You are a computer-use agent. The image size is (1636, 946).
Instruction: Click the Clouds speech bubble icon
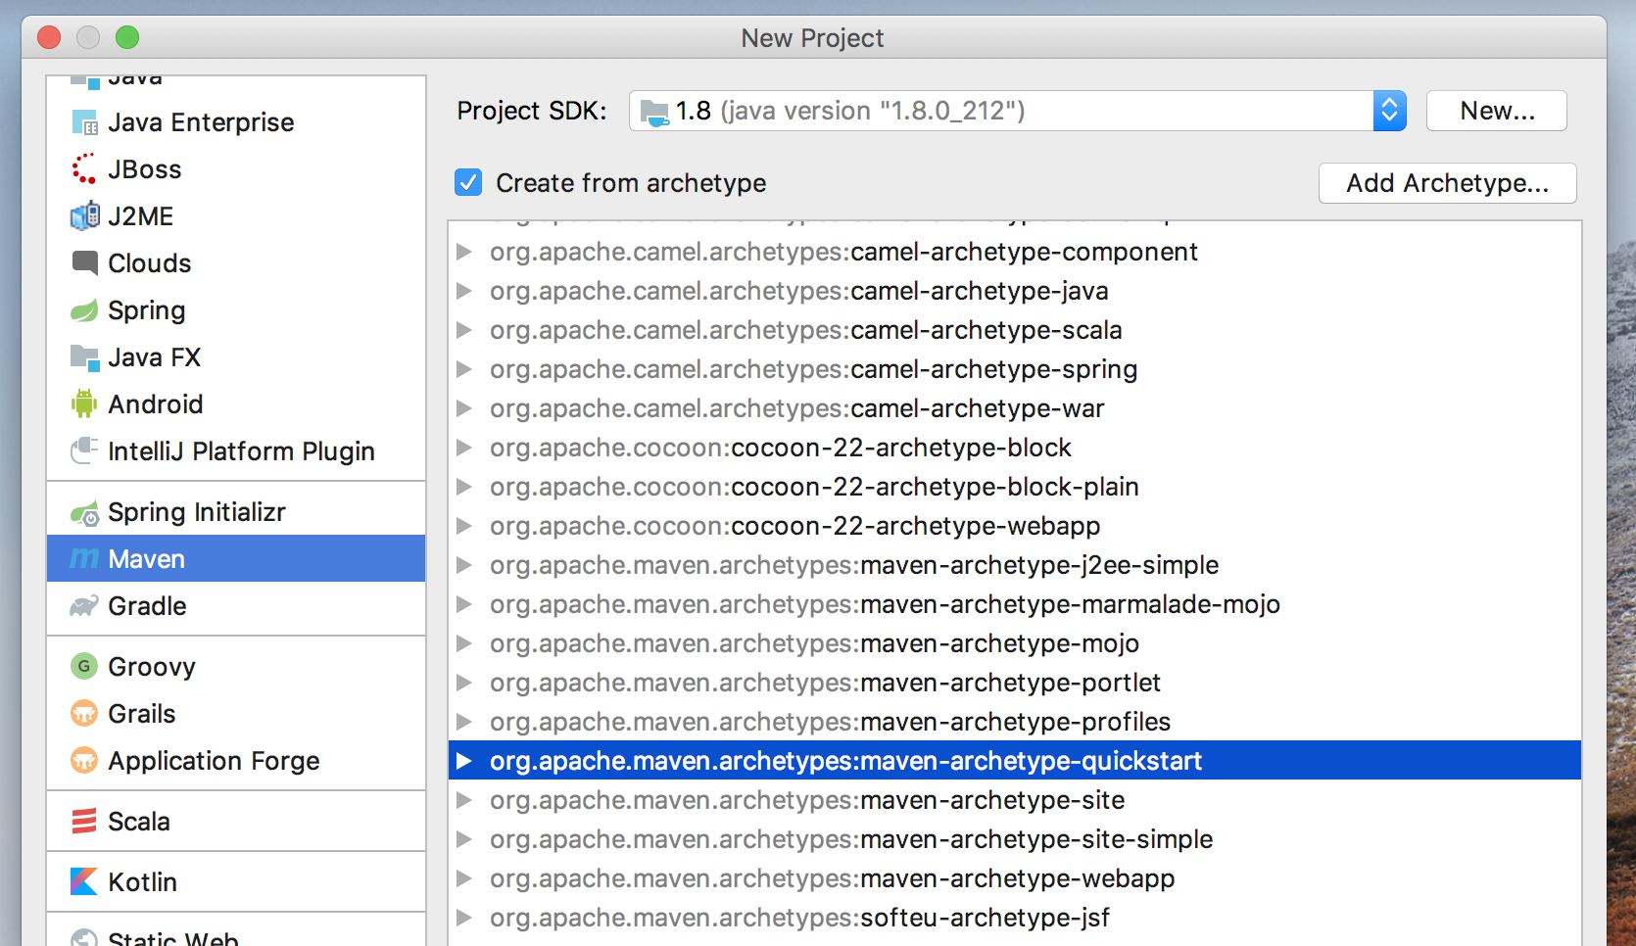[x=84, y=262]
